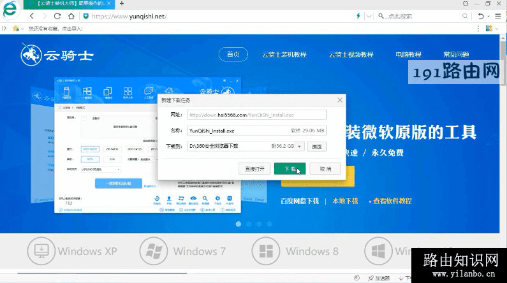
Task: Open the bookmarks bar three-dot overflow menu
Action: (478, 29)
